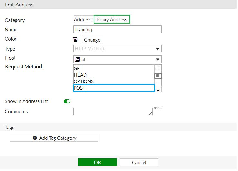
Task: Toggle Show in Address List switch
Action: pyautogui.click(x=67, y=101)
